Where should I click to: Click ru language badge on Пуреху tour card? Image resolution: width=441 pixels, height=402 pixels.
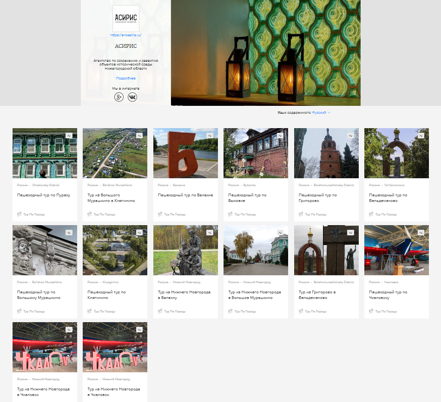click(69, 136)
